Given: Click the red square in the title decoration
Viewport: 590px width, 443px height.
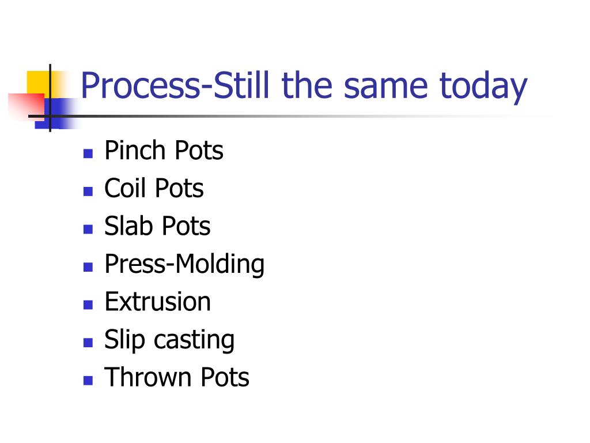Looking at the screenshot, I should 26,107.
